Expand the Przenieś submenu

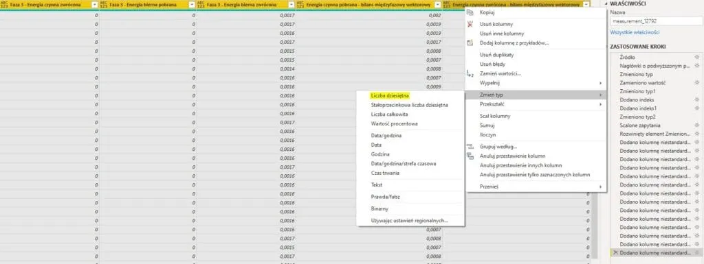coord(535,187)
